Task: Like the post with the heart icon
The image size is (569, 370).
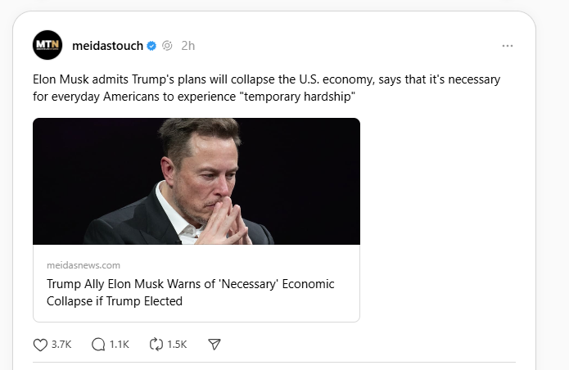Action: tap(40, 345)
